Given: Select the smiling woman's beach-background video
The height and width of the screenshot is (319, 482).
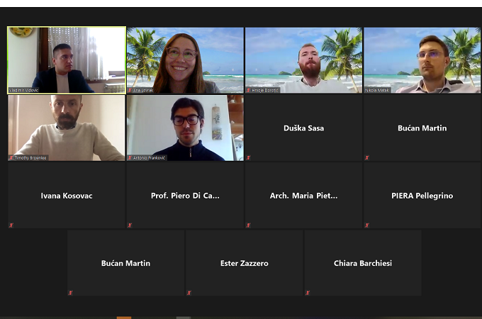Looking at the screenshot, I should (185, 60).
